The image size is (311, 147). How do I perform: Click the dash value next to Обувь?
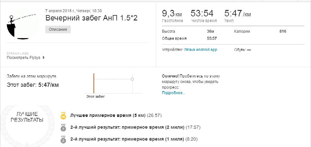pos(249,50)
